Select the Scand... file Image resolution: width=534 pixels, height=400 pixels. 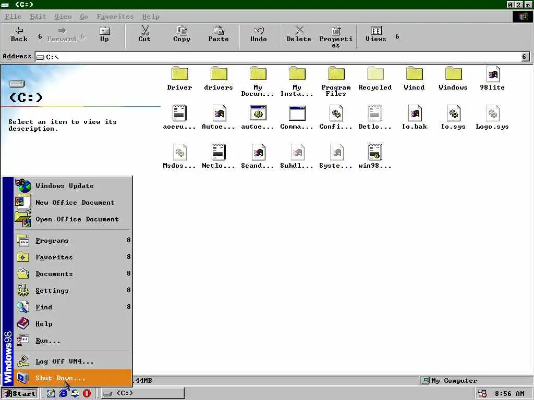click(x=258, y=157)
